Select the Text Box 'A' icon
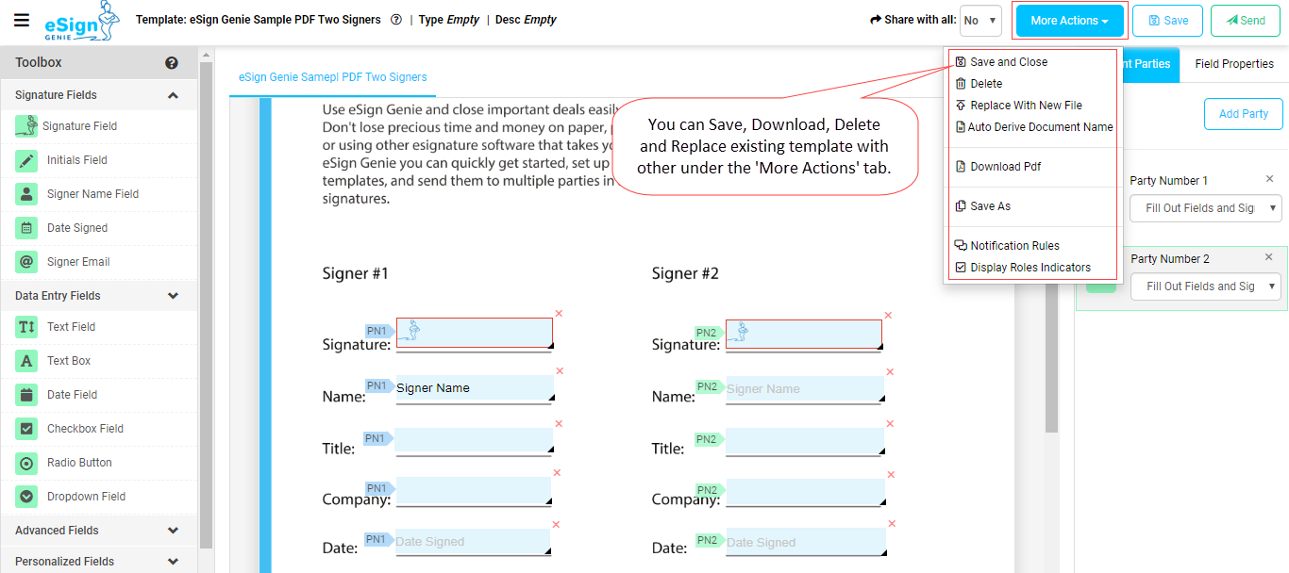This screenshot has height=573, width=1289. coord(27,361)
